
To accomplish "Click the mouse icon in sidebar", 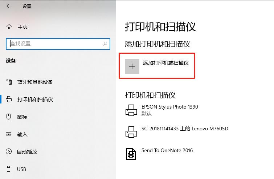I will [x=9, y=117].
